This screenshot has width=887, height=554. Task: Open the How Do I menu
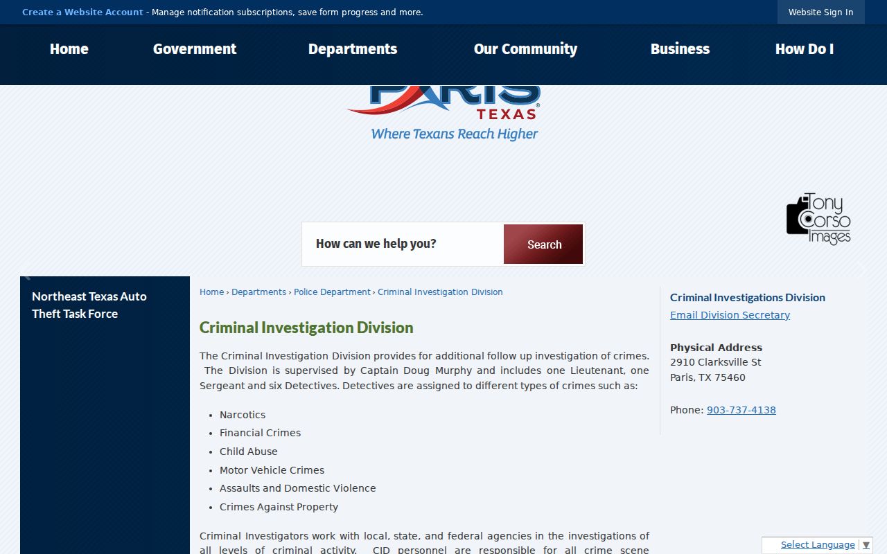point(805,49)
